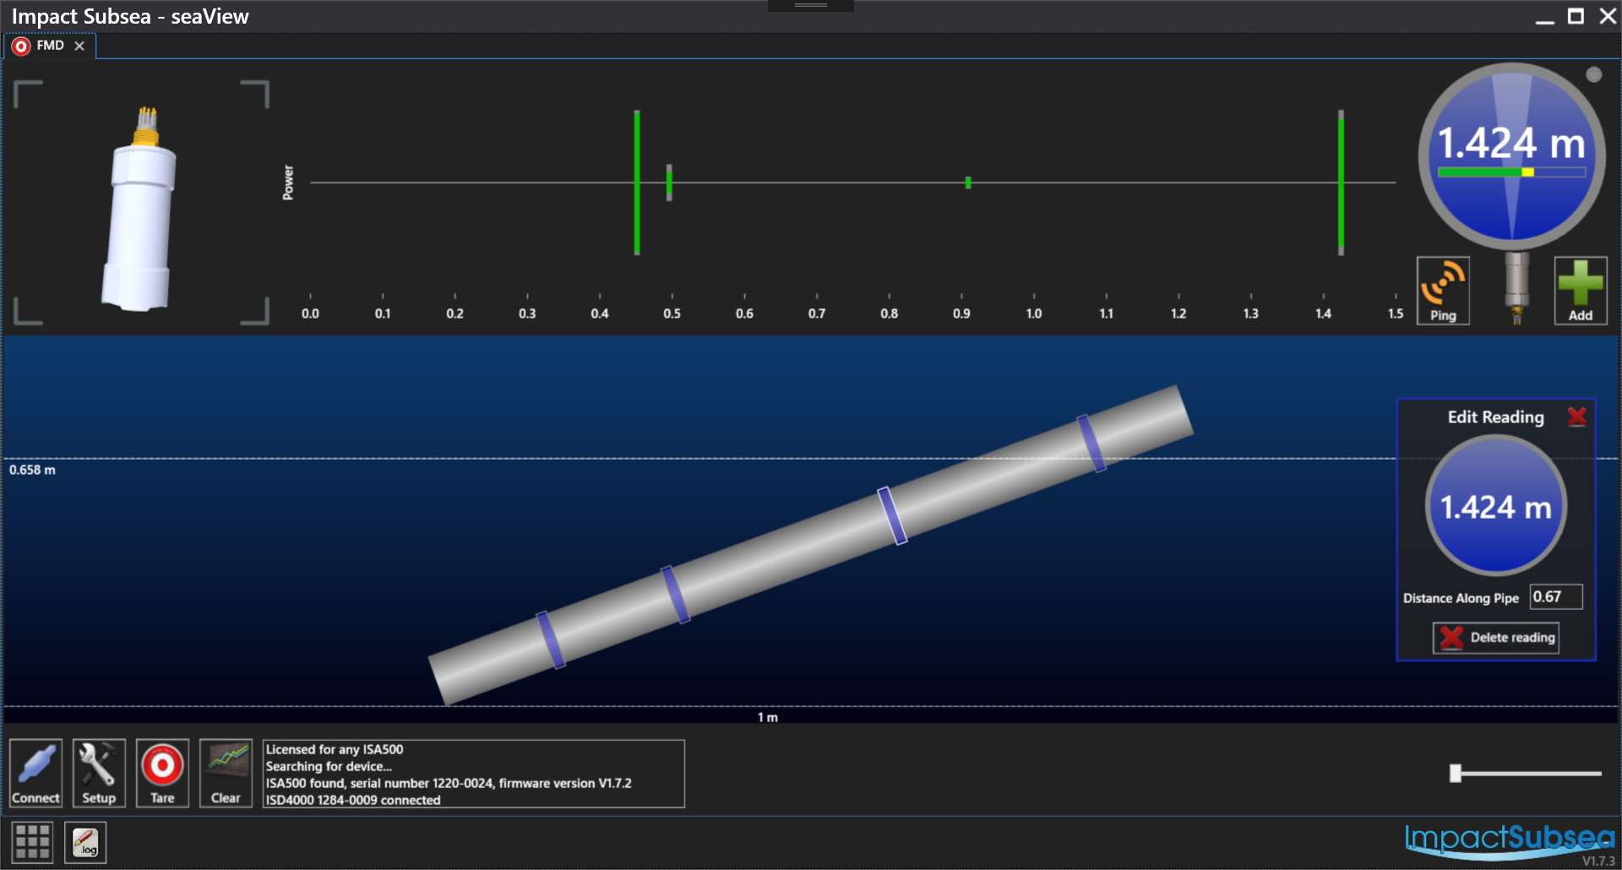This screenshot has width=1622, height=870.
Task: Click the Delete reading button
Action: pos(1496,638)
